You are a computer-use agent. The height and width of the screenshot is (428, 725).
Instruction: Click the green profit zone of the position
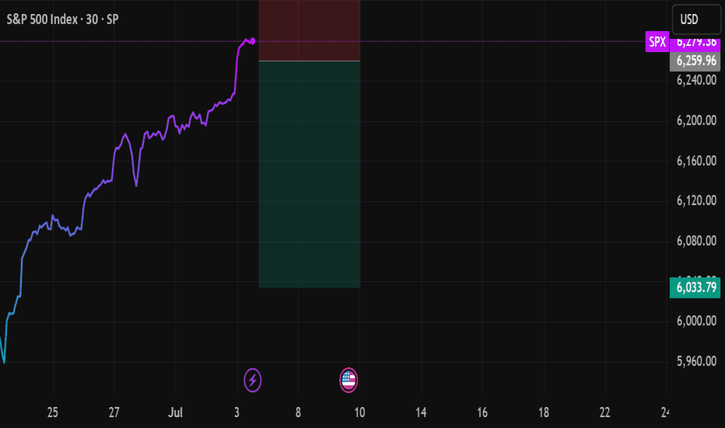click(x=310, y=174)
